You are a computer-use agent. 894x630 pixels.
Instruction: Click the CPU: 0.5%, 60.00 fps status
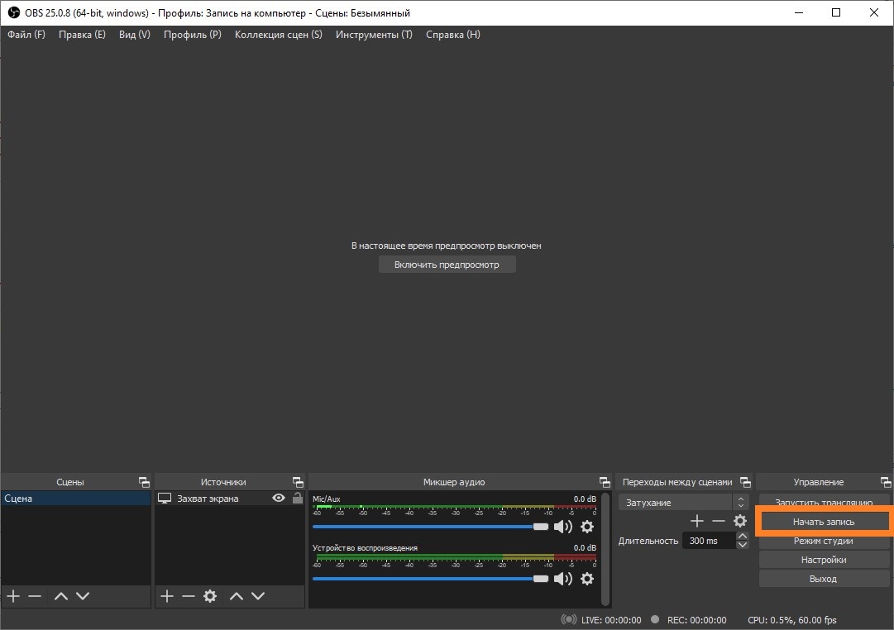[792, 620]
